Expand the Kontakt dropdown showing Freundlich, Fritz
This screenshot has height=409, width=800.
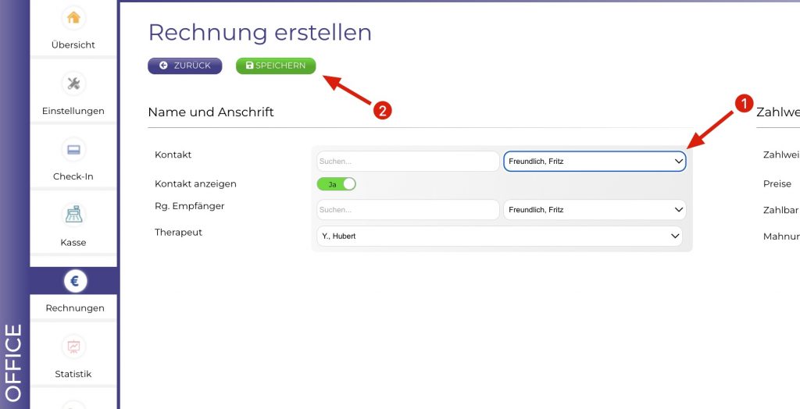[594, 162]
